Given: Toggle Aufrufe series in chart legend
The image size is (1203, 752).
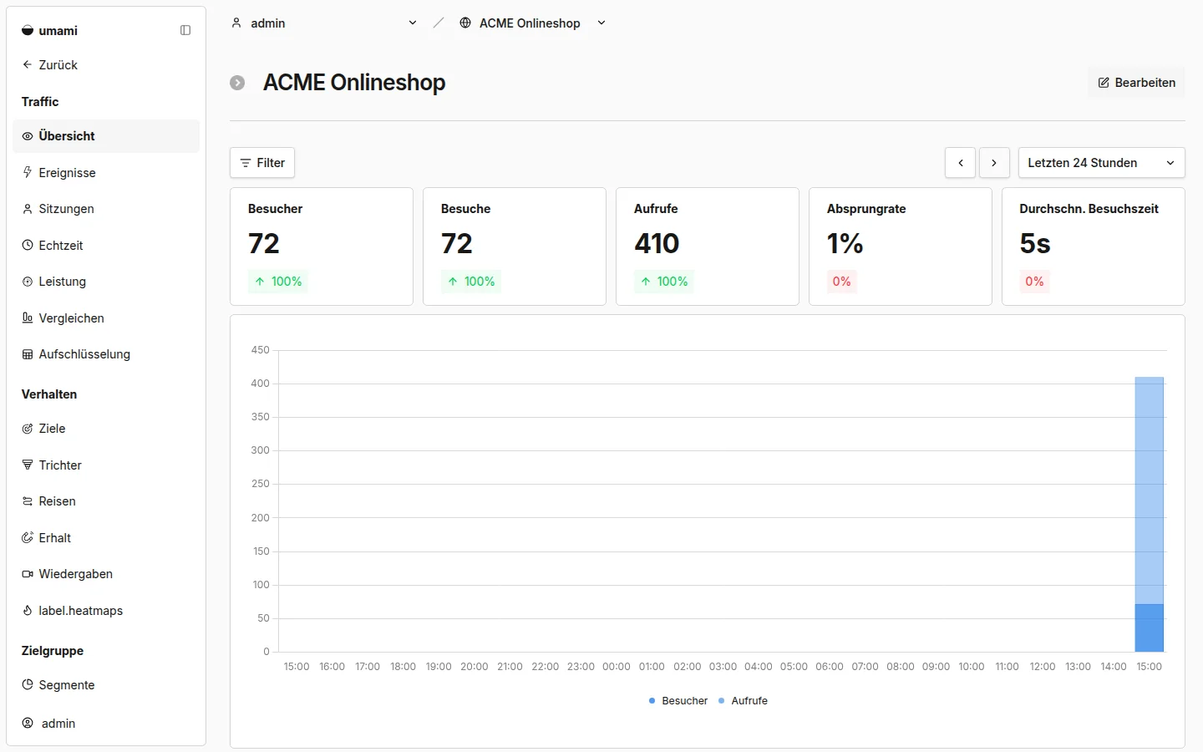Looking at the screenshot, I should 743,700.
